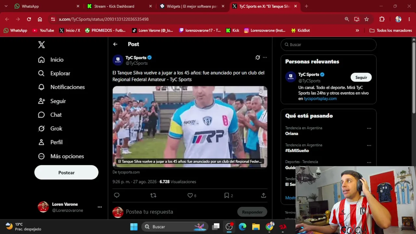Expand Más opciones in the sidebar
This screenshot has width=416, height=234.
coord(61,156)
